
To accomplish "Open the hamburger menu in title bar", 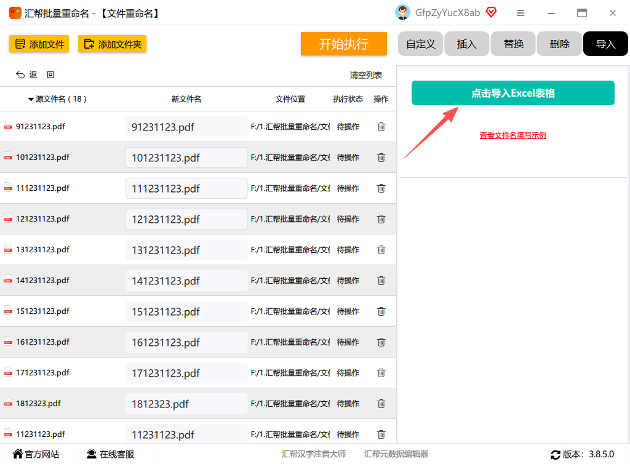I will click(x=520, y=13).
